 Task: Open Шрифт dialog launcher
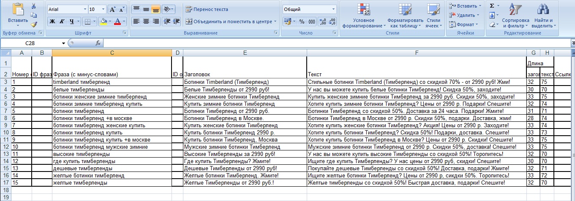pyautogui.click(x=125, y=33)
